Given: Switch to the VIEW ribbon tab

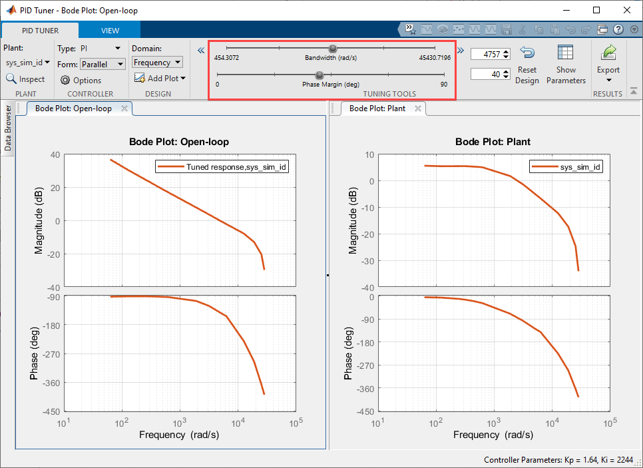Looking at the screenshot, I should [x=110, y=31].
